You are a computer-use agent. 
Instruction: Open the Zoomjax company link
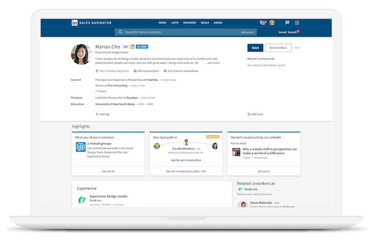tap(132, 98)
